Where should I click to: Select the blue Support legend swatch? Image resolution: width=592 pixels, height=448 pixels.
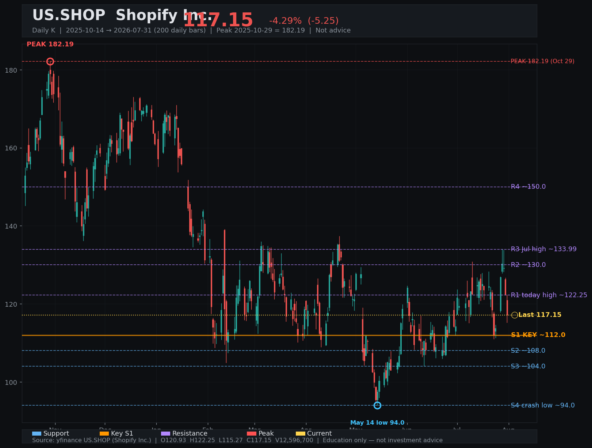[x=37, y=433]
